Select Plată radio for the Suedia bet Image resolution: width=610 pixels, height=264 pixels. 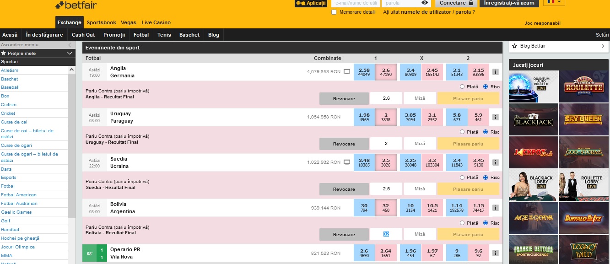(462, 177)
